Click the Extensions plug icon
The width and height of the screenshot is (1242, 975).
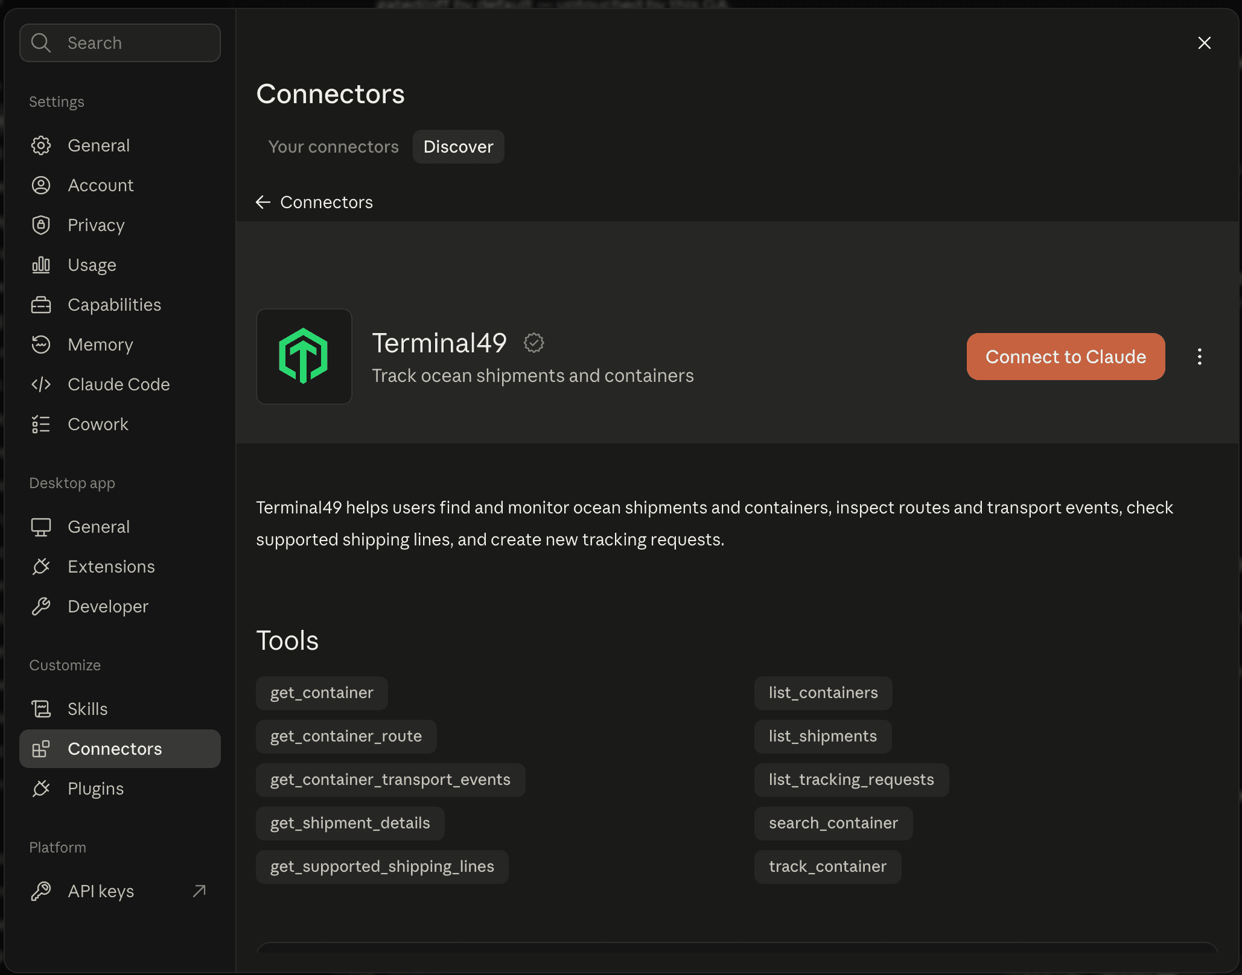41,567
